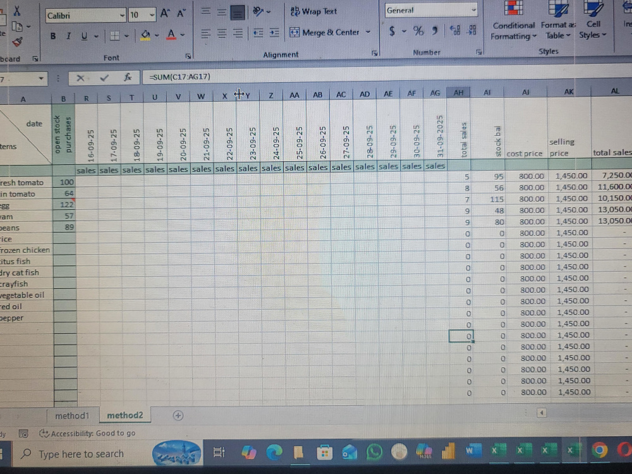Apply Accounting dollar format
The width and height of the screenshot is (632, 474).
pyautogui.click(x=392, y=31)
